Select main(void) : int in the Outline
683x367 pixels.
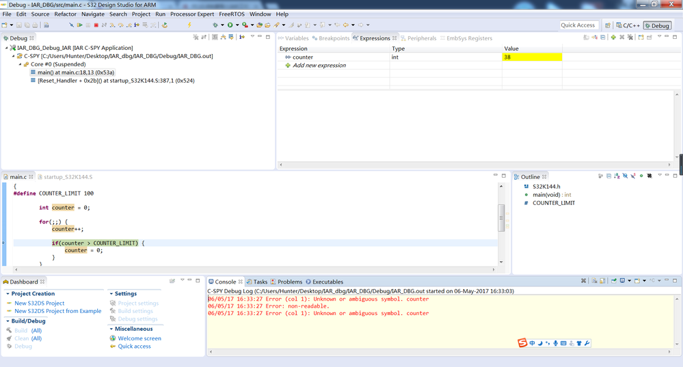552,195
